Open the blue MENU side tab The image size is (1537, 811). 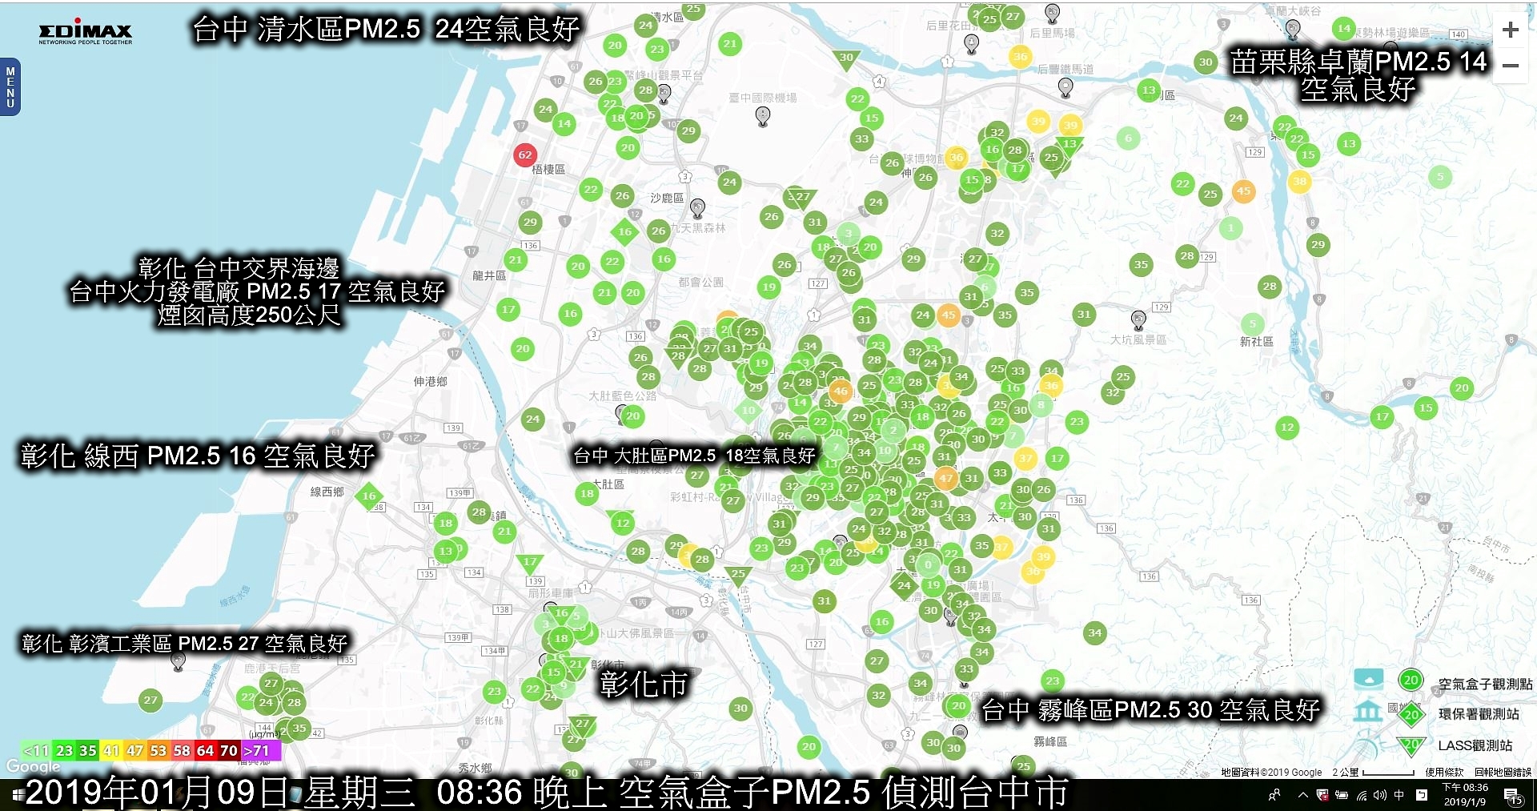(10, 86)
